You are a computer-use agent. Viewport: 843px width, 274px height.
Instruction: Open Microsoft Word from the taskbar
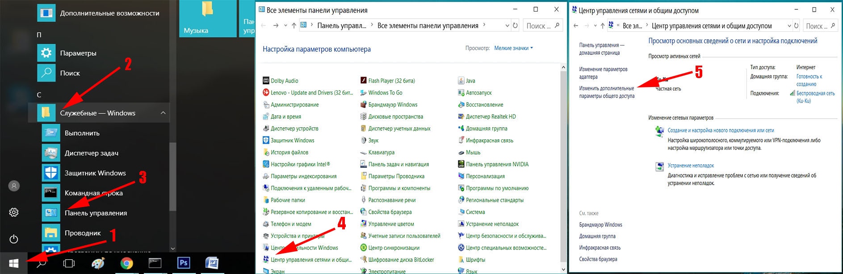coord(212,263)
